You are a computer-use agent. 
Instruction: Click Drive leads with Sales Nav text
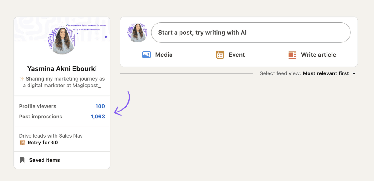click(51, 136)
